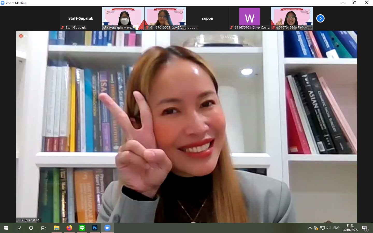Click the speaker volume tray icon

coord(328,228)
